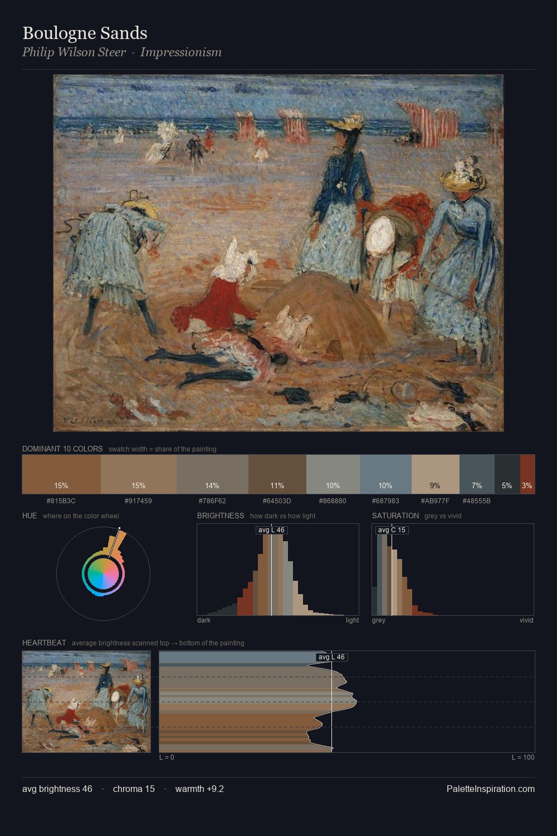Select the #687983 blue-grey swatch
The image size is (557, 836).
click(x=385, y=474)
